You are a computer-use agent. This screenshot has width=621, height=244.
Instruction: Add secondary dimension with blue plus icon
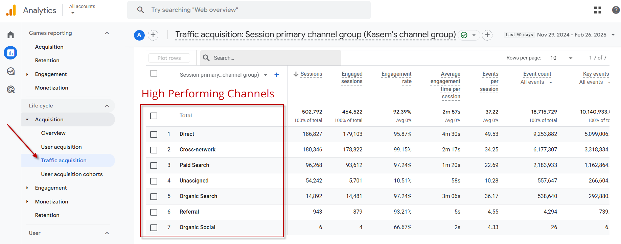pos(277,75)
